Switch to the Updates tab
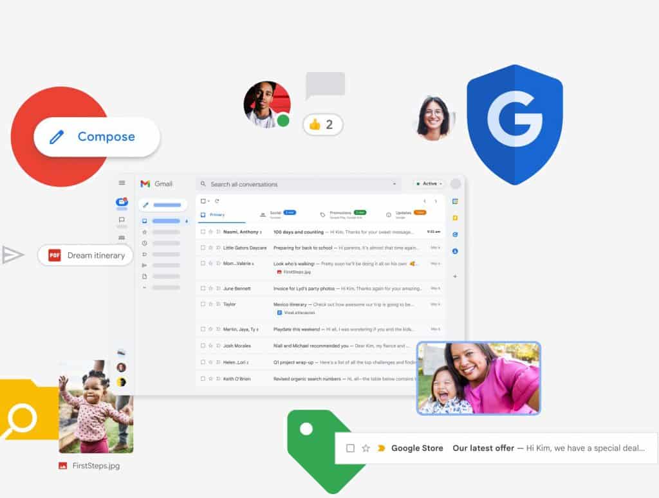The image size is (659, 498). pos(405,215)
